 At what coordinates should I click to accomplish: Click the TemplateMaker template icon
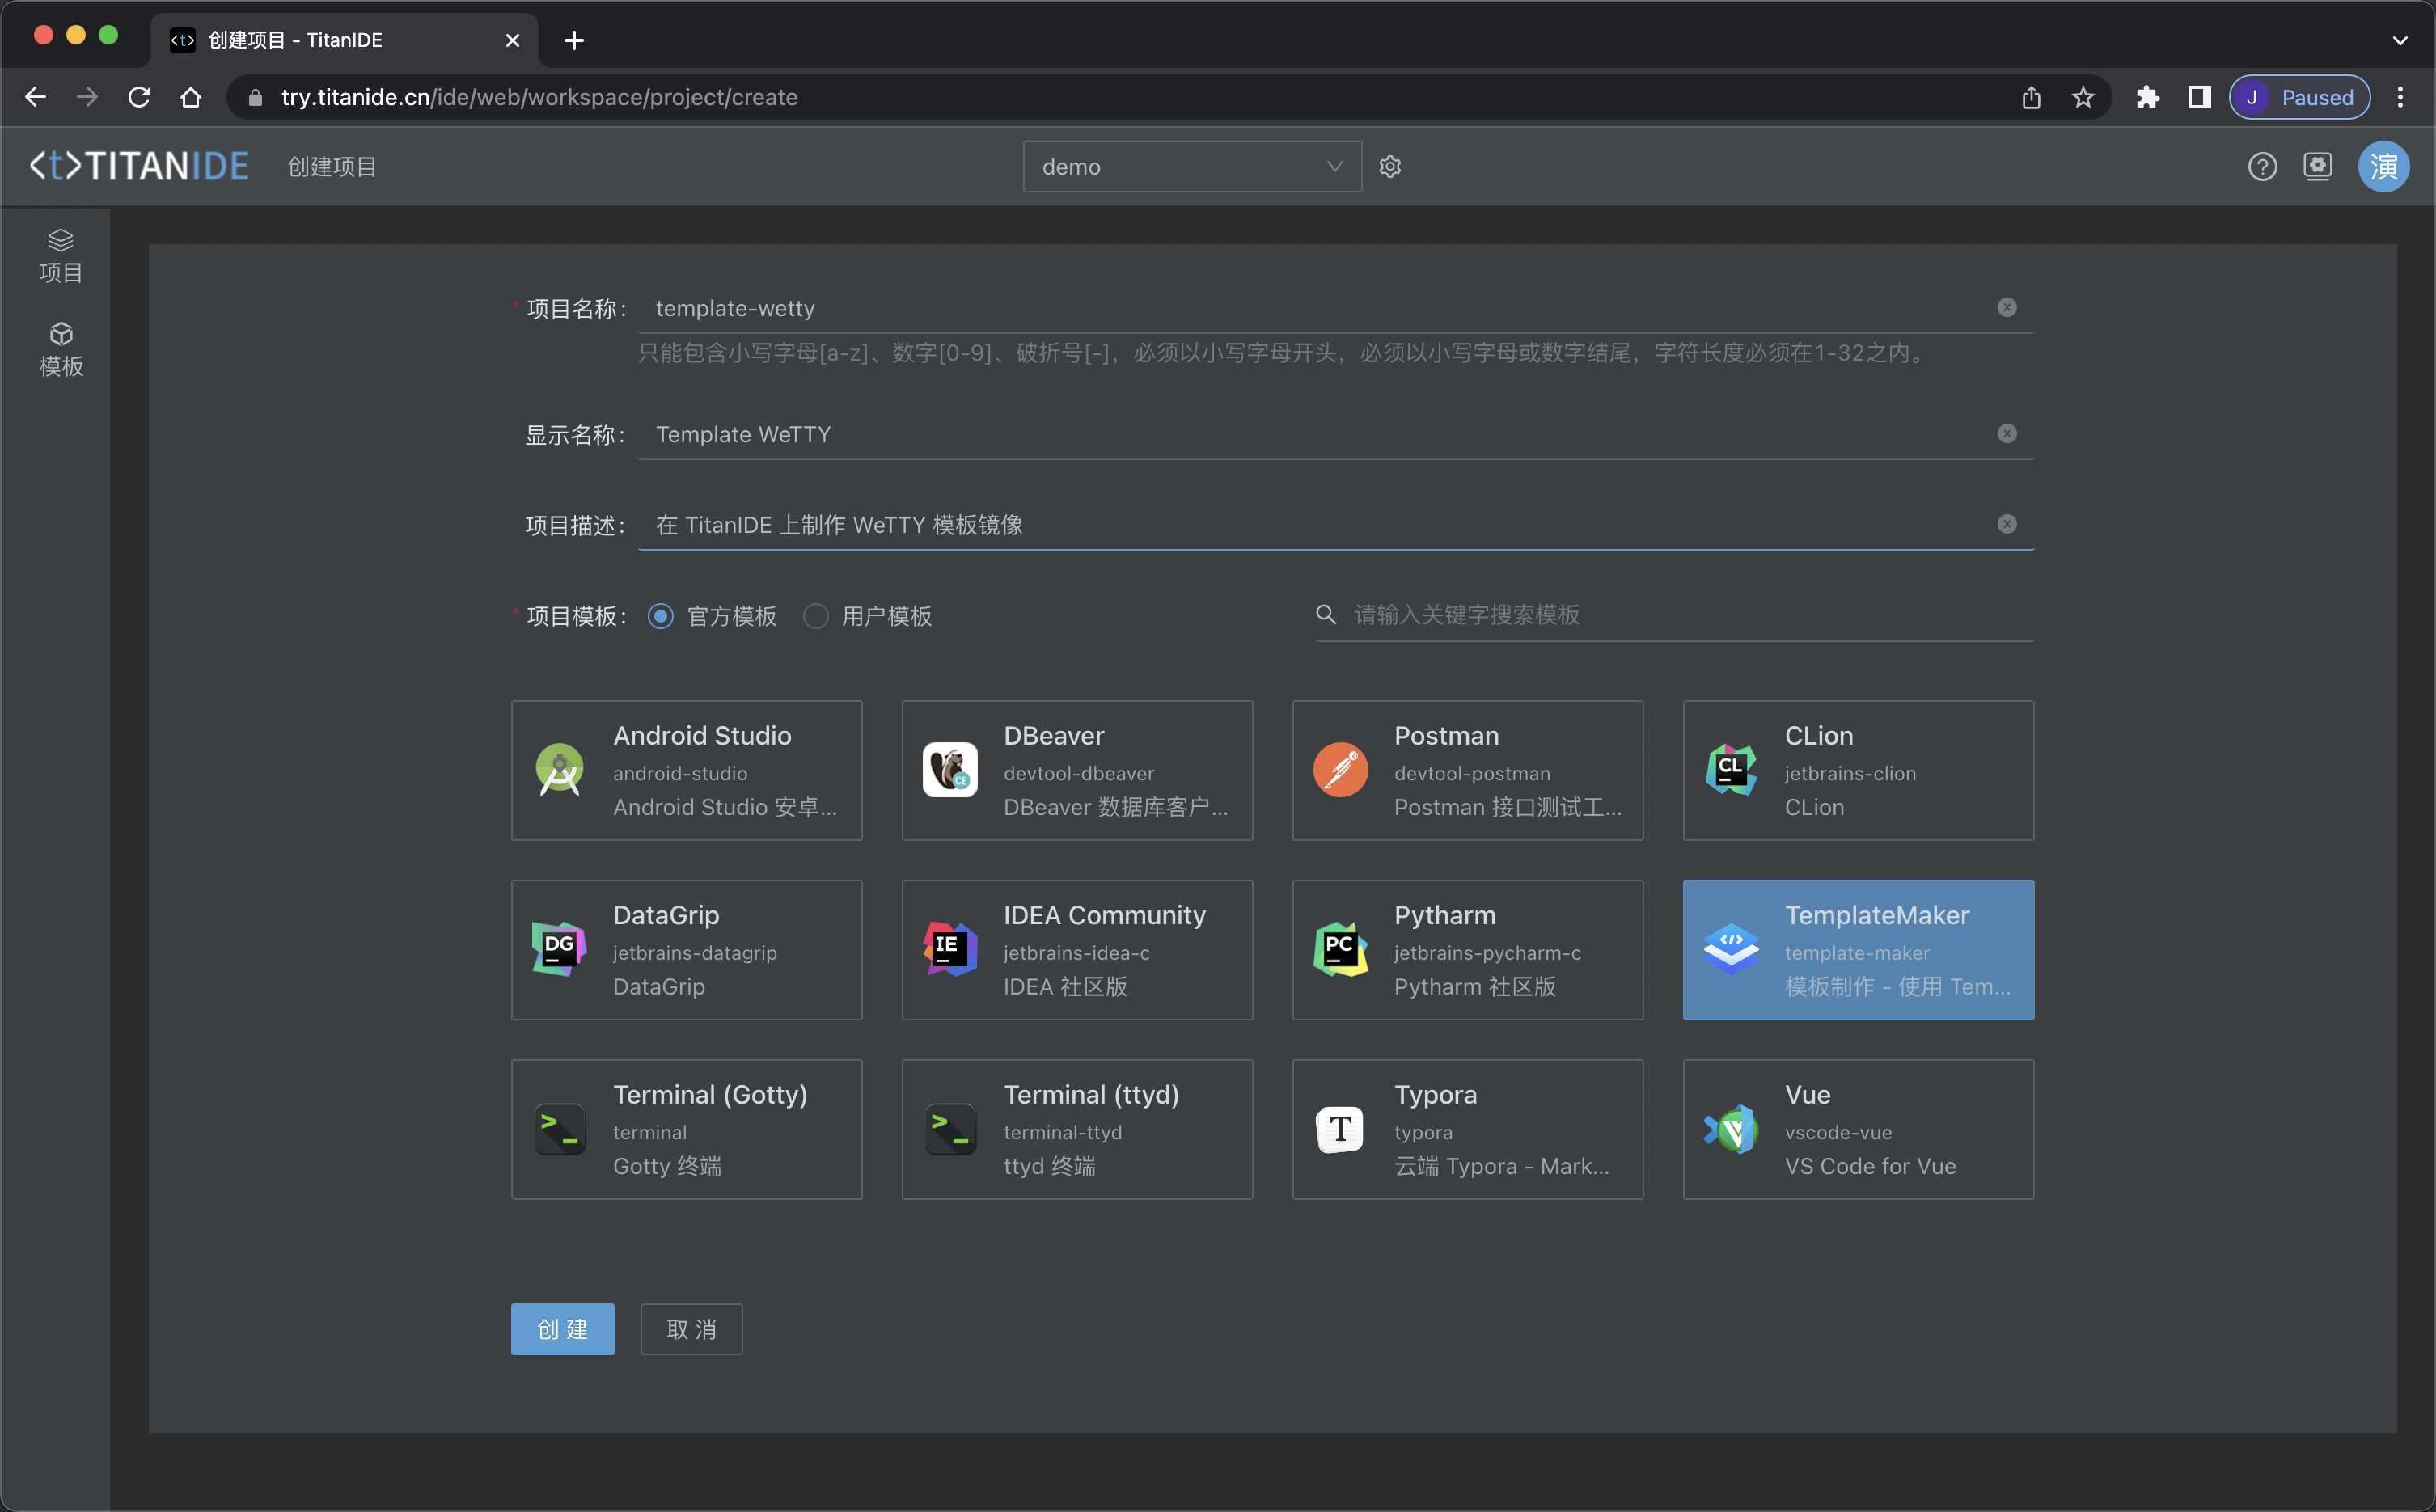pos(1731,949)
